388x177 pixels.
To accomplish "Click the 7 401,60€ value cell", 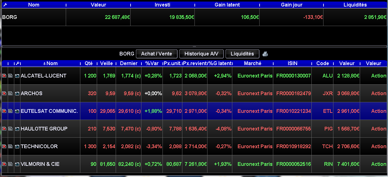I will click(x=349, y=164).
